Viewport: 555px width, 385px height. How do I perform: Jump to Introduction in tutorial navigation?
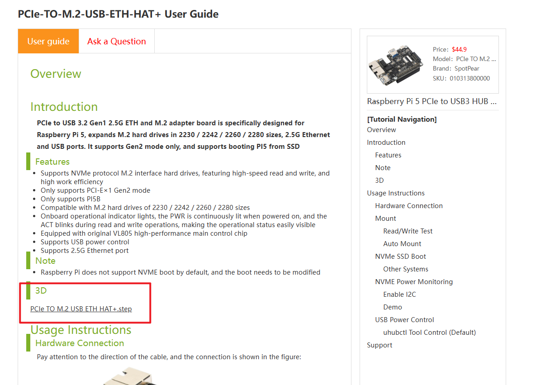[386, 143]
